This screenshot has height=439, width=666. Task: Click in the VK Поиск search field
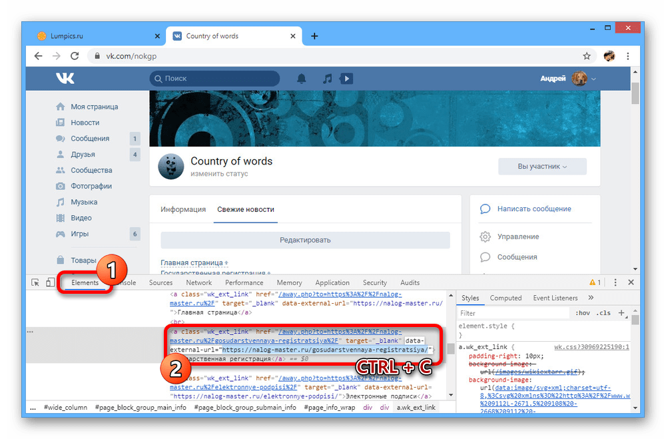214,79
